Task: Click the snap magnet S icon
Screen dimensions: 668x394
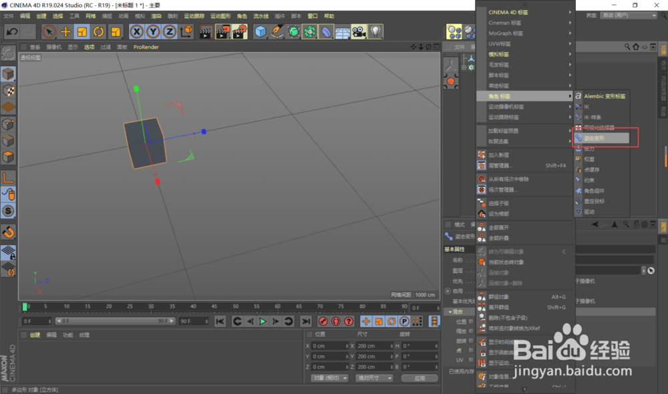Action: (x=8, y=211)
